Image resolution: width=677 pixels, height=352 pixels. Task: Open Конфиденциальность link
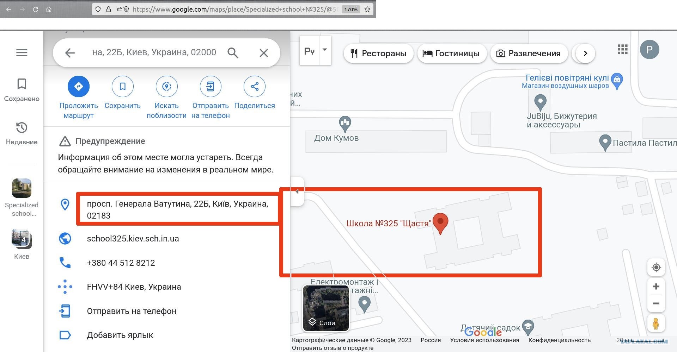559,340
